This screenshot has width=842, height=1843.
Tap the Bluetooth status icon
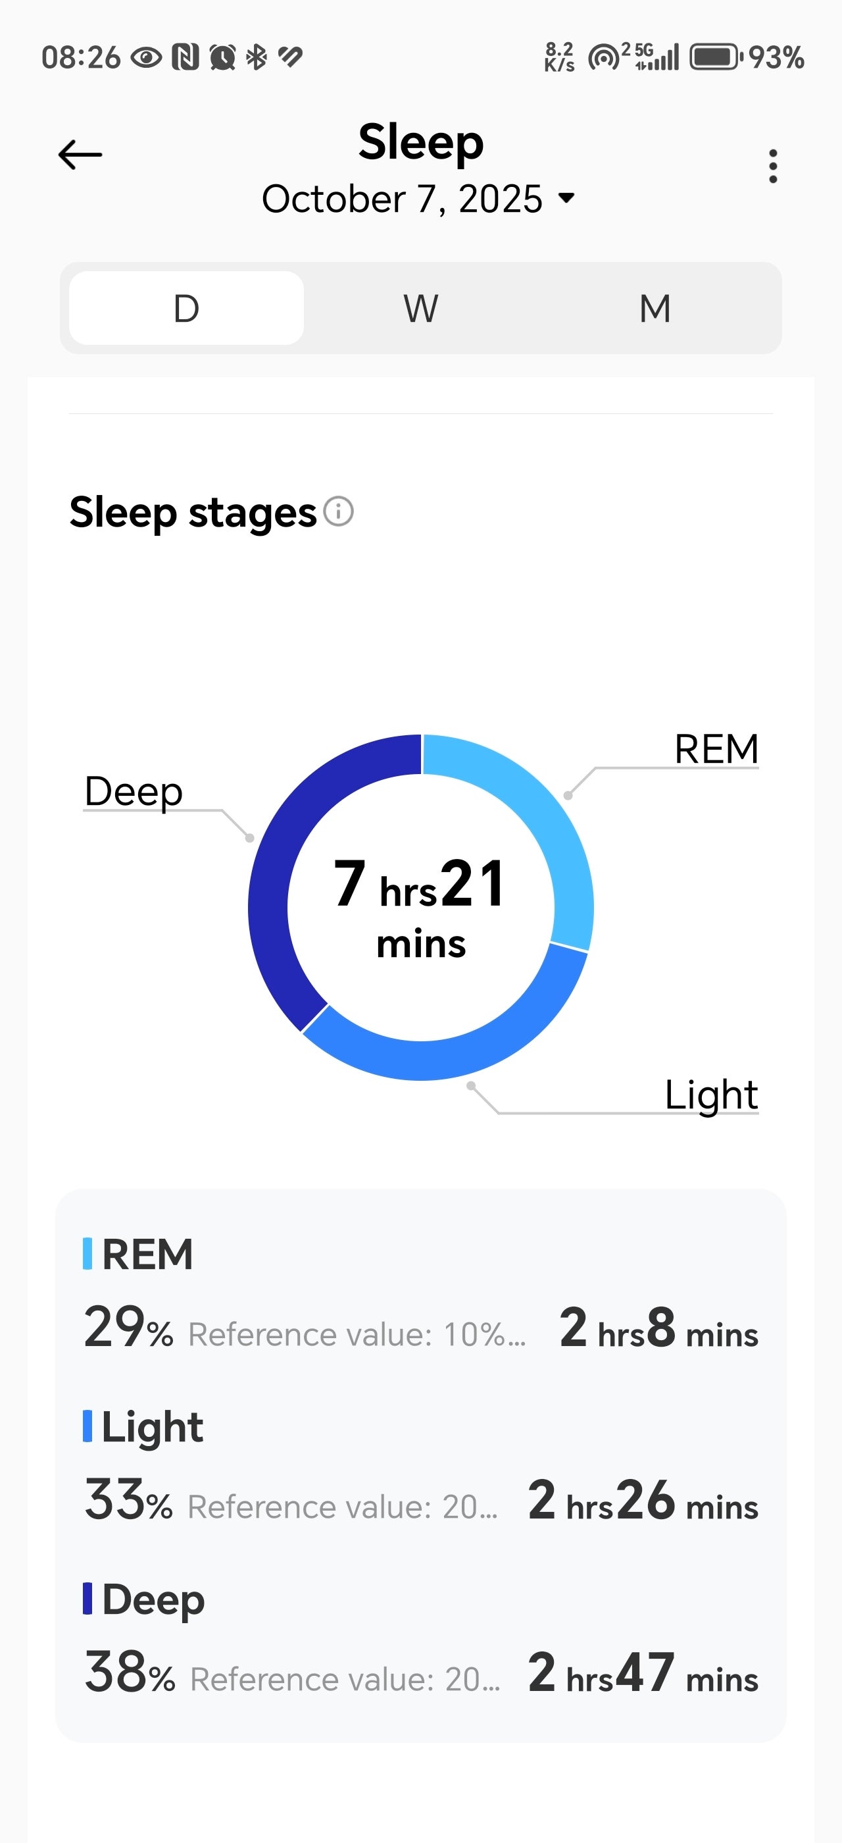pos(256,57)
